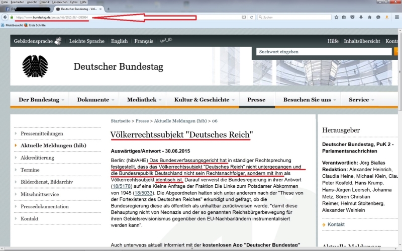Toggle reader view icon in address bar
This screenshot has height=251, width=402.
pyautogui.click(x=244, y=17)
